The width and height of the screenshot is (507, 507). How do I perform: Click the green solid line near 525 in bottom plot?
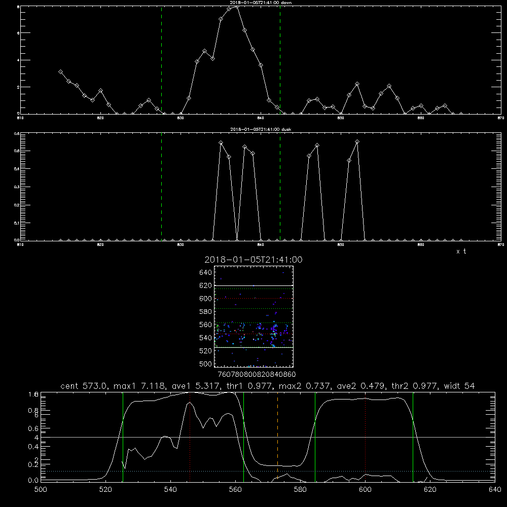[x=123, y=437]
